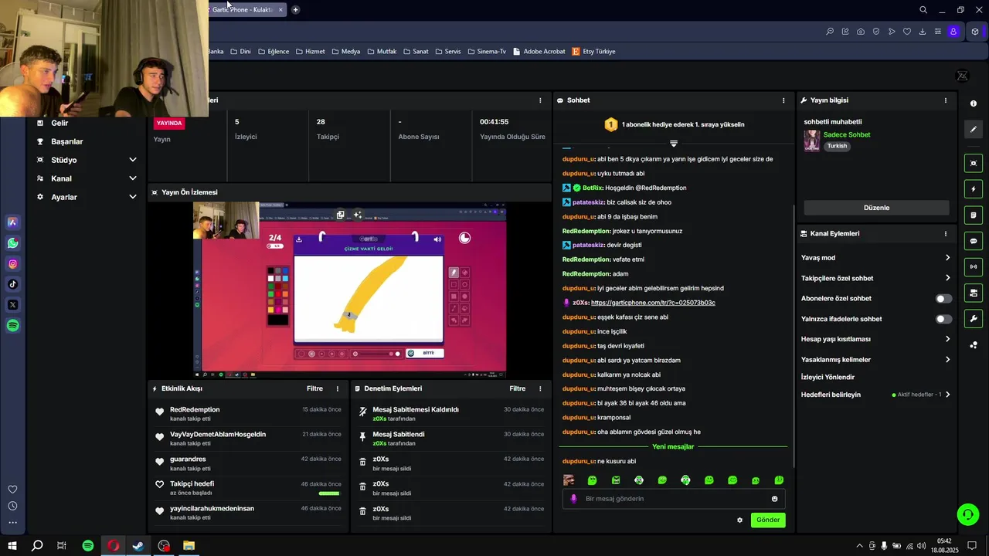989x556 pixels.
Task: Open Yavaş mod options chevron
Action: [948, 258]
